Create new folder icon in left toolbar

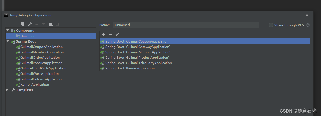(x=51, y=24)
